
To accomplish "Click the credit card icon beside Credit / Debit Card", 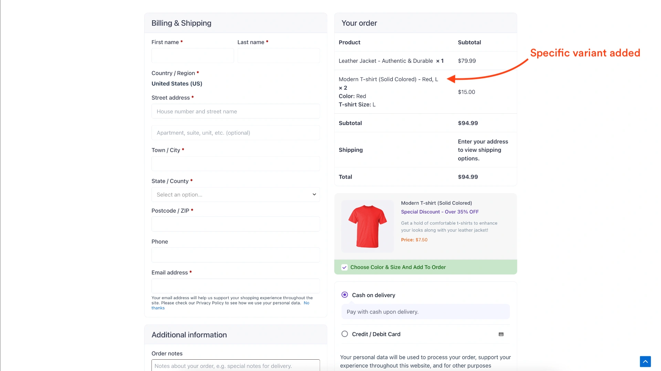I will tap(501, 334).
